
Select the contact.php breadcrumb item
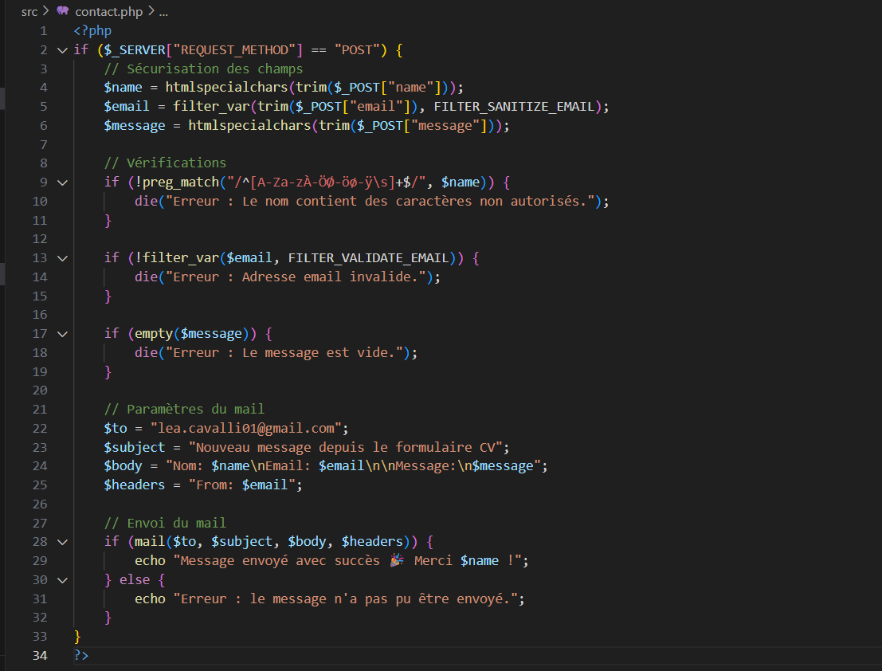[x=108, y=12]
